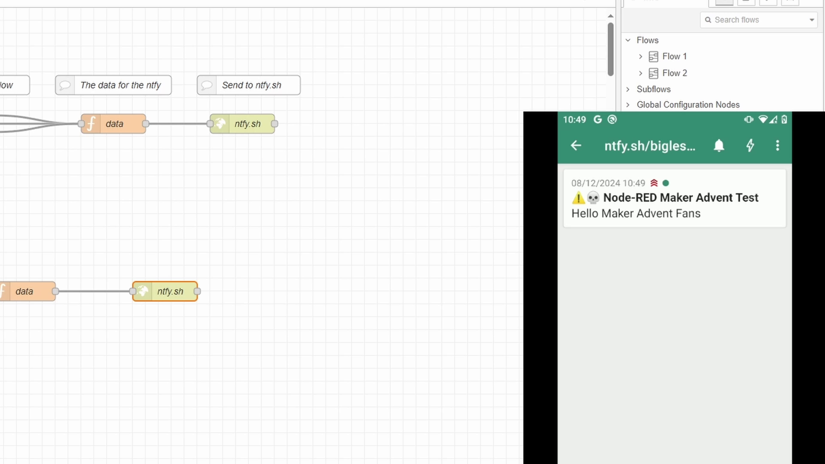Click the output port of the lower ntfy.sh node
The width and height of the screenshot is (825, 464).
click(x=197, y=291)
